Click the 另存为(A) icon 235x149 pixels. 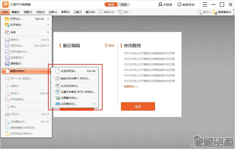click(7, 46)
